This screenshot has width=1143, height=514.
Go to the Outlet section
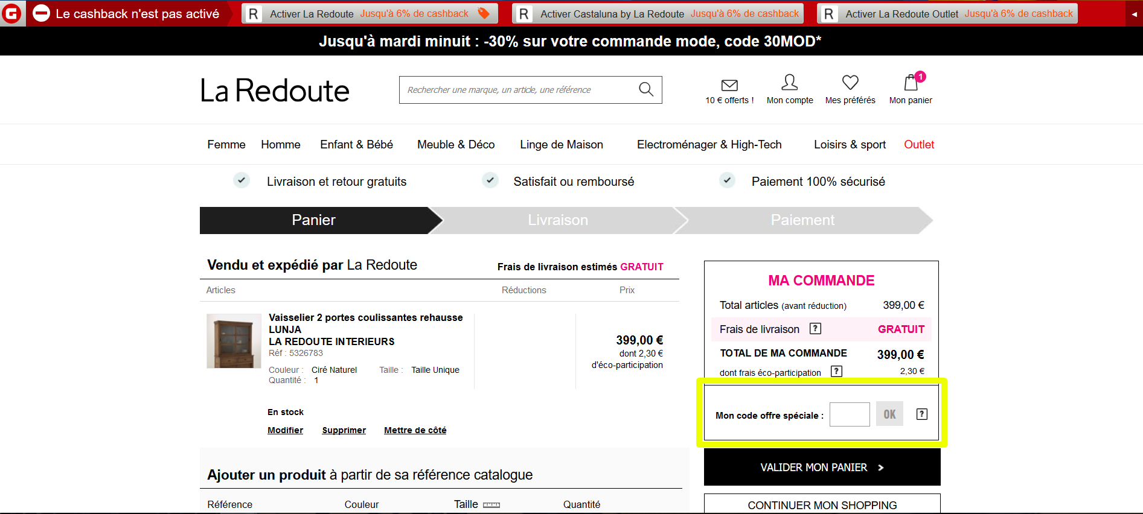click(918, 145)
